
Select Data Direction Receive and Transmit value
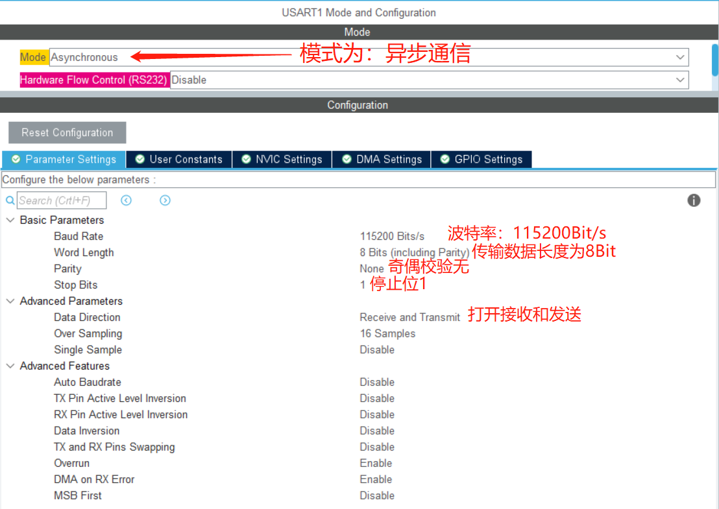[x=410, y=317]
